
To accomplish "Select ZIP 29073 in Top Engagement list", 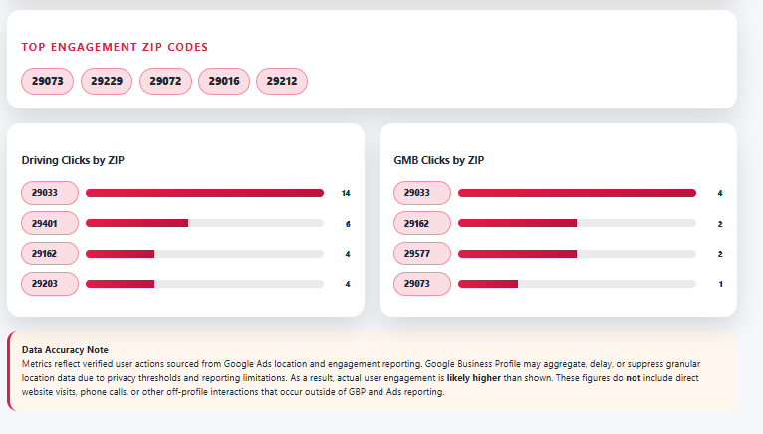I will 48,82.
